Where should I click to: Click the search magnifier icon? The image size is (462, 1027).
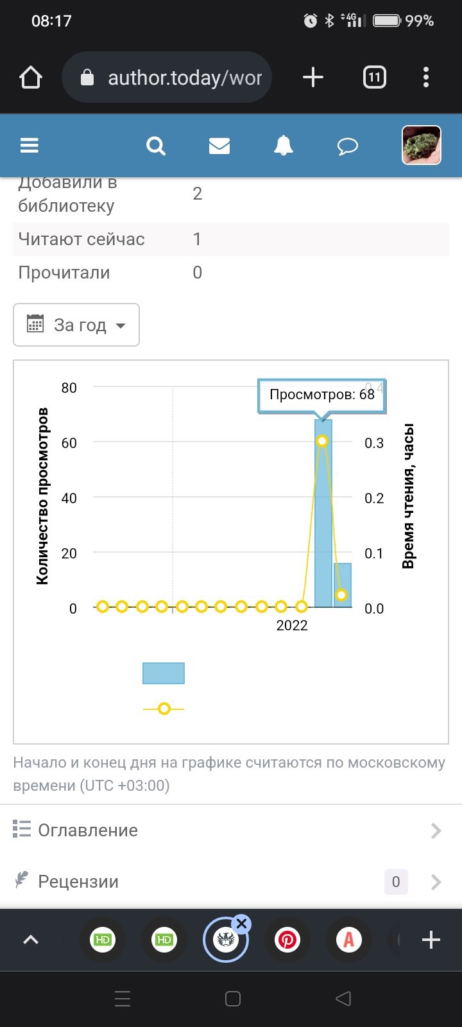tap(156, 146)
